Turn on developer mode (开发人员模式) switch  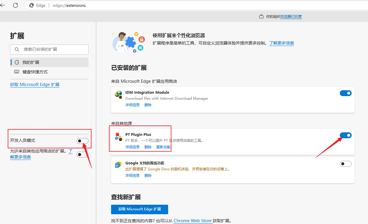pos(82,141)
